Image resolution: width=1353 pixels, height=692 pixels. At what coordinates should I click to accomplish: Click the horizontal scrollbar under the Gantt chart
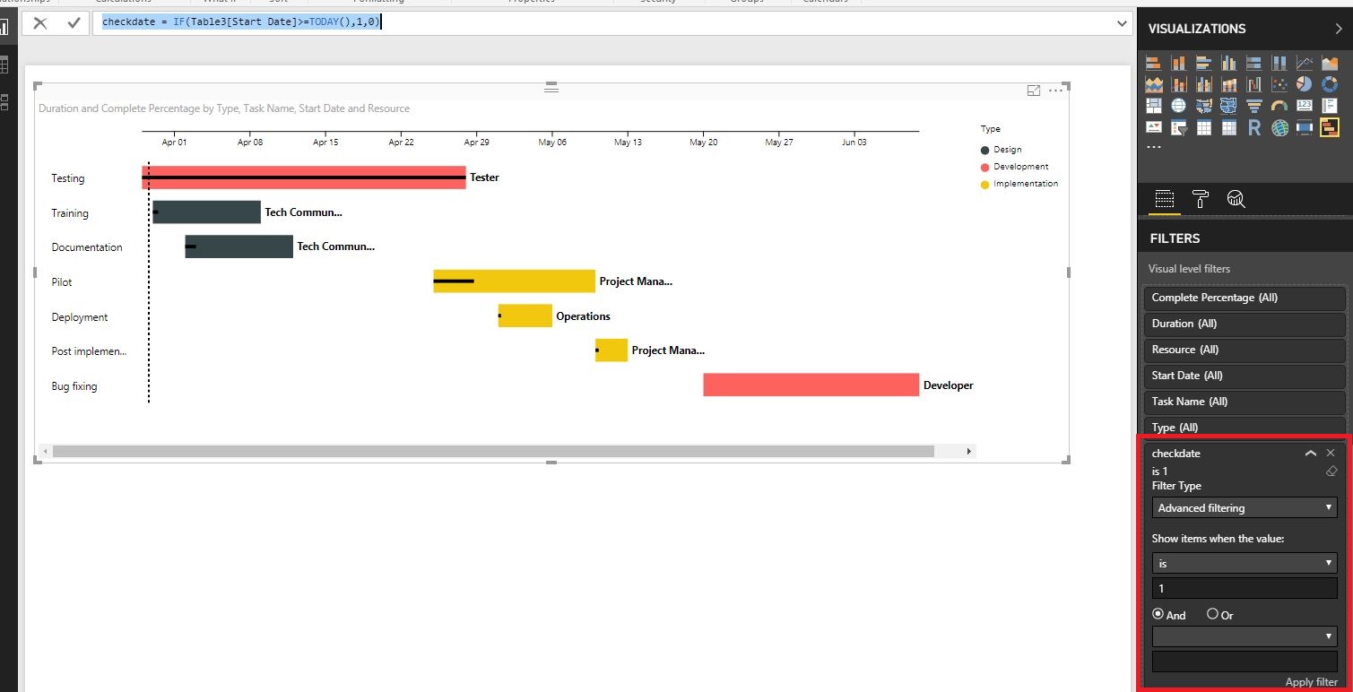tap(506, 452)
